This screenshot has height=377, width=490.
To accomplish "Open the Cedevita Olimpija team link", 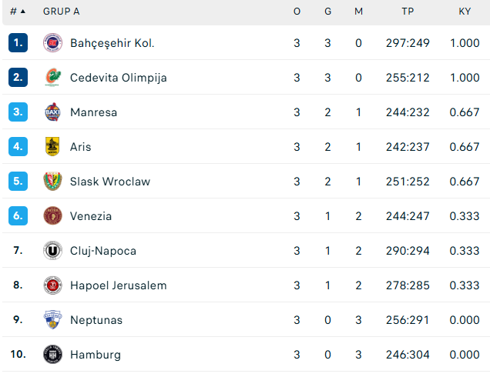I will (x=118, y=78).
